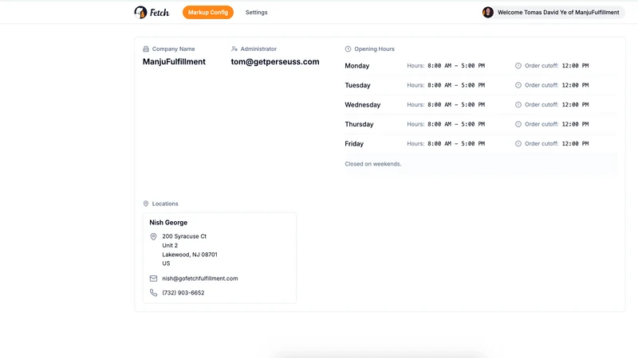This screenshot has width=638, height=358.
Task: Click the Wednesday order cutoff clock icon
Action: pyautogui.click(x=518, y=105)
